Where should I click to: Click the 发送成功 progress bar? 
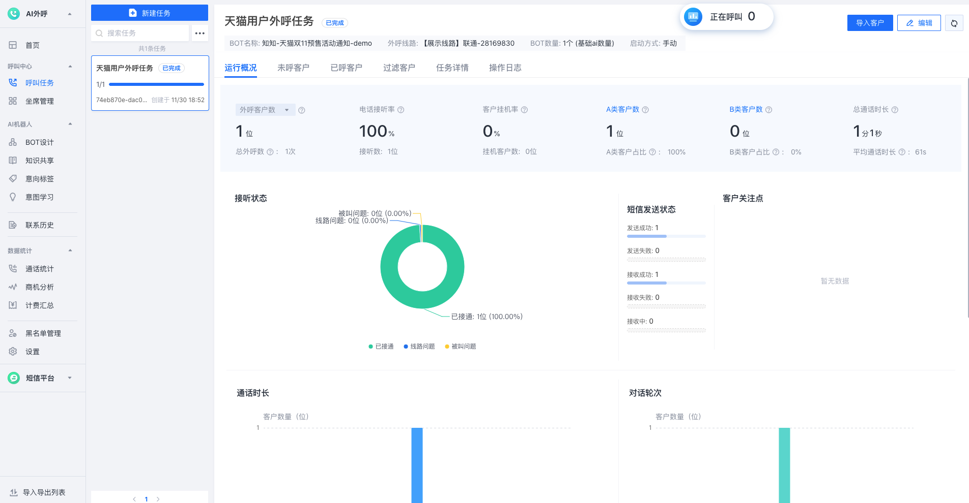pos(666,236)
